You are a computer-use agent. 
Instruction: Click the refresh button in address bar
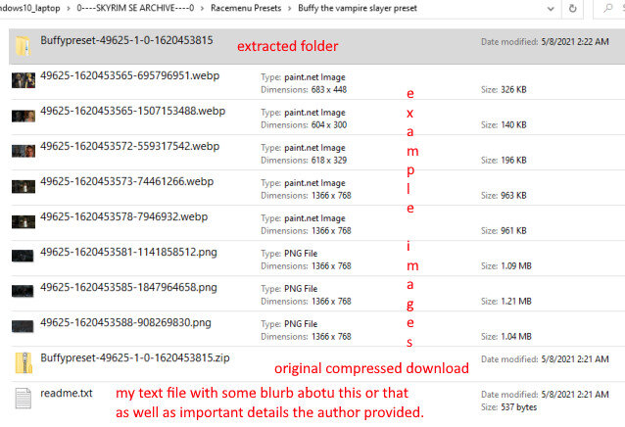572,8
